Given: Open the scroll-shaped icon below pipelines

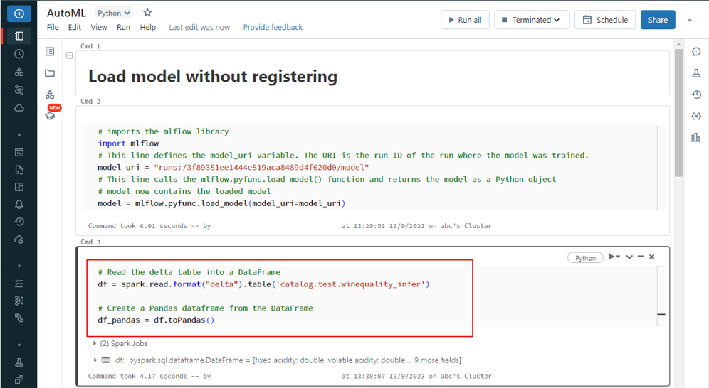Looking at the screenshot, I should [19, 318].
